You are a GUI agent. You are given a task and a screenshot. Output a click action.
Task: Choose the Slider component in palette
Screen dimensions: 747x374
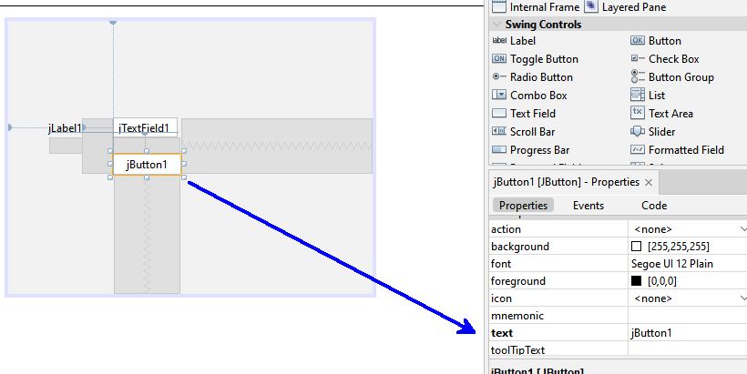663,132
